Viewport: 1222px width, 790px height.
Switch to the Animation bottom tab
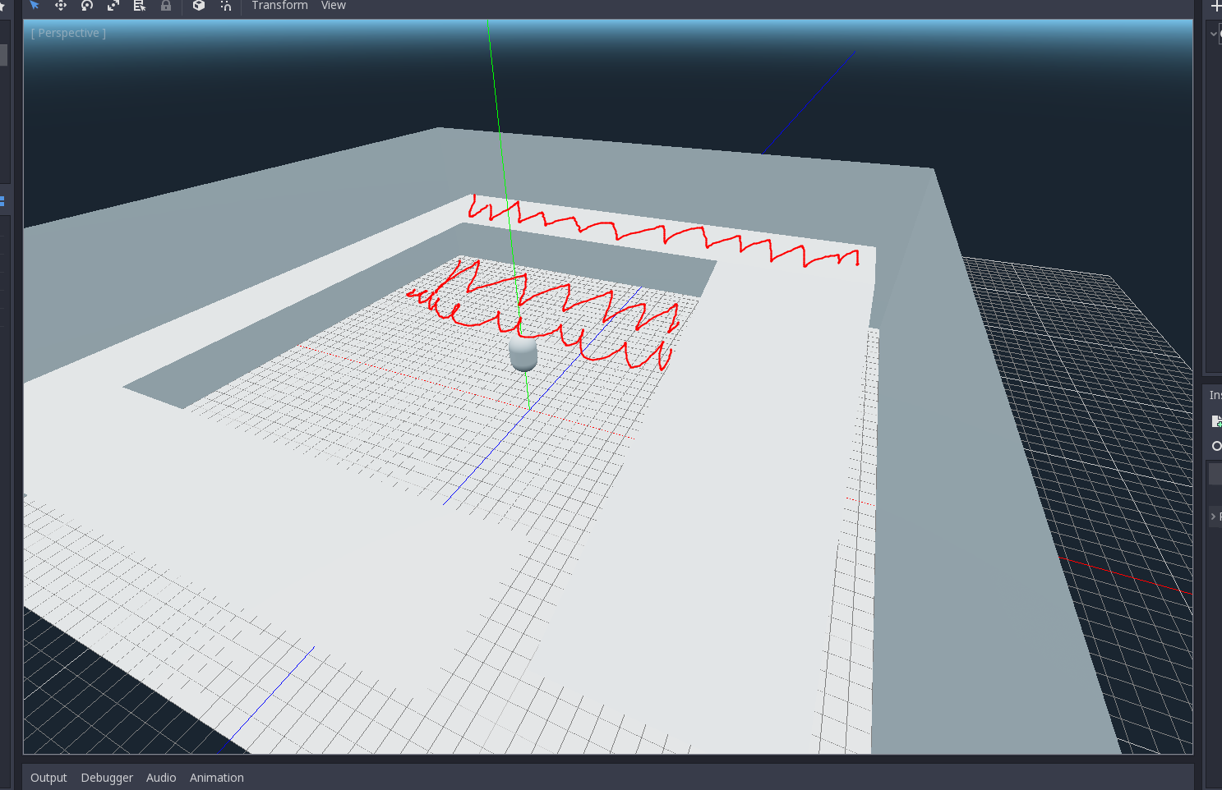point(216,778)
